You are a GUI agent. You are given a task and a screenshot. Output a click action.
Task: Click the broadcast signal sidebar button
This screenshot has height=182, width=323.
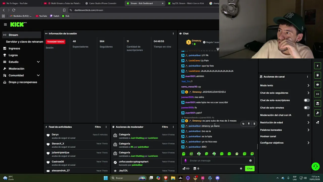pos(318,94)
